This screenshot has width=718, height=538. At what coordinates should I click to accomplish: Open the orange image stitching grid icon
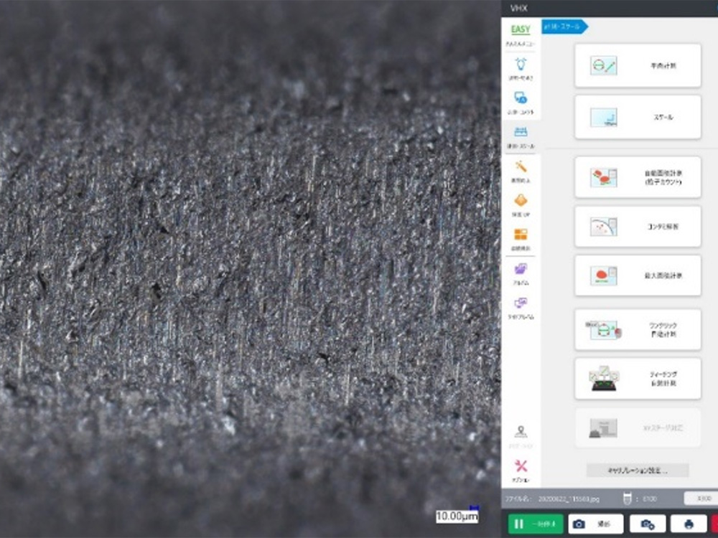(x=521, y=237)
